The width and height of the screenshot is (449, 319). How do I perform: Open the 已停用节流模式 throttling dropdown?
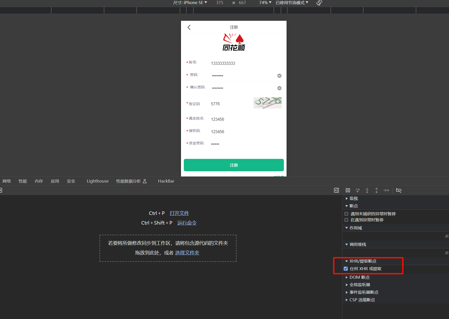pyautogui.click(x=292, y=3)
